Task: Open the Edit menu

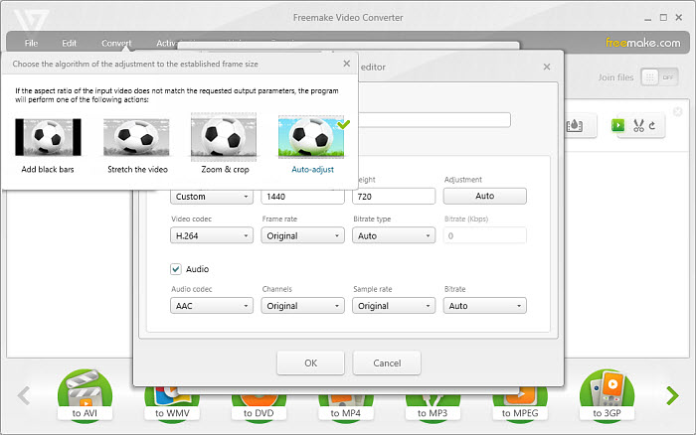Action: [69, 43]
